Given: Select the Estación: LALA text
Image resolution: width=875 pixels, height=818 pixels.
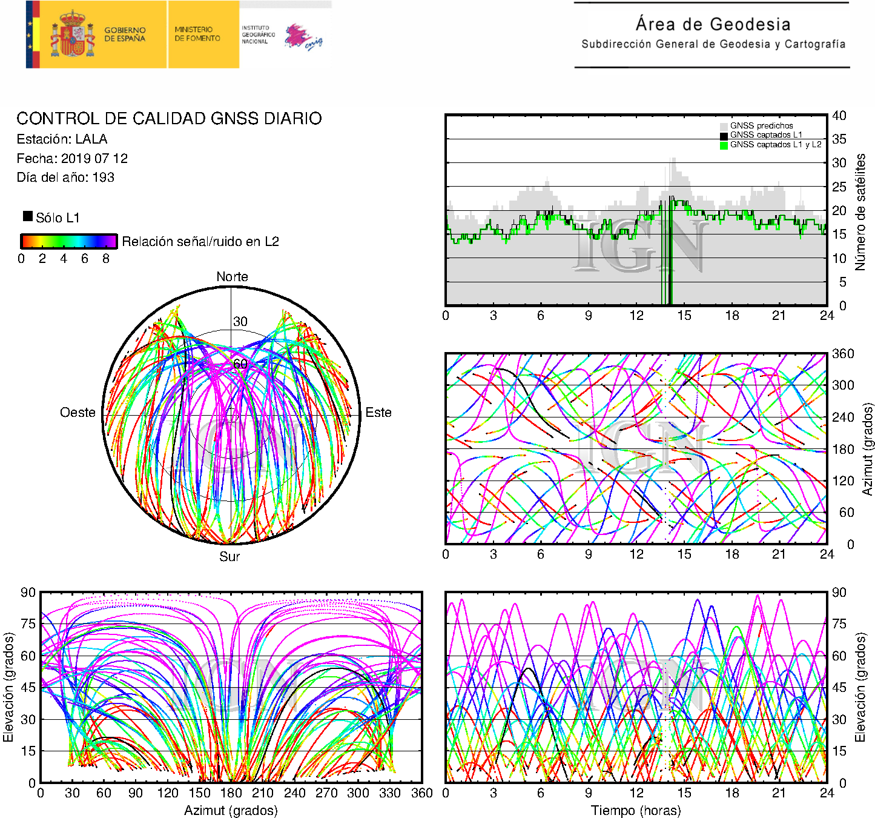Looking at the screenshot, I should pyautogui.click(x=62, y=139).
